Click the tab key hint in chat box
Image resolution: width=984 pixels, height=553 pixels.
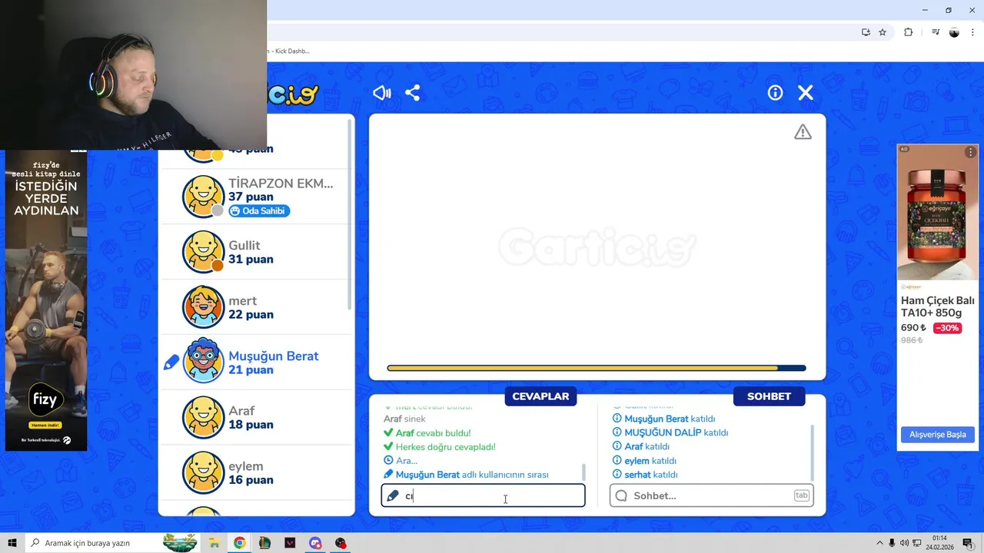(801, 495)
